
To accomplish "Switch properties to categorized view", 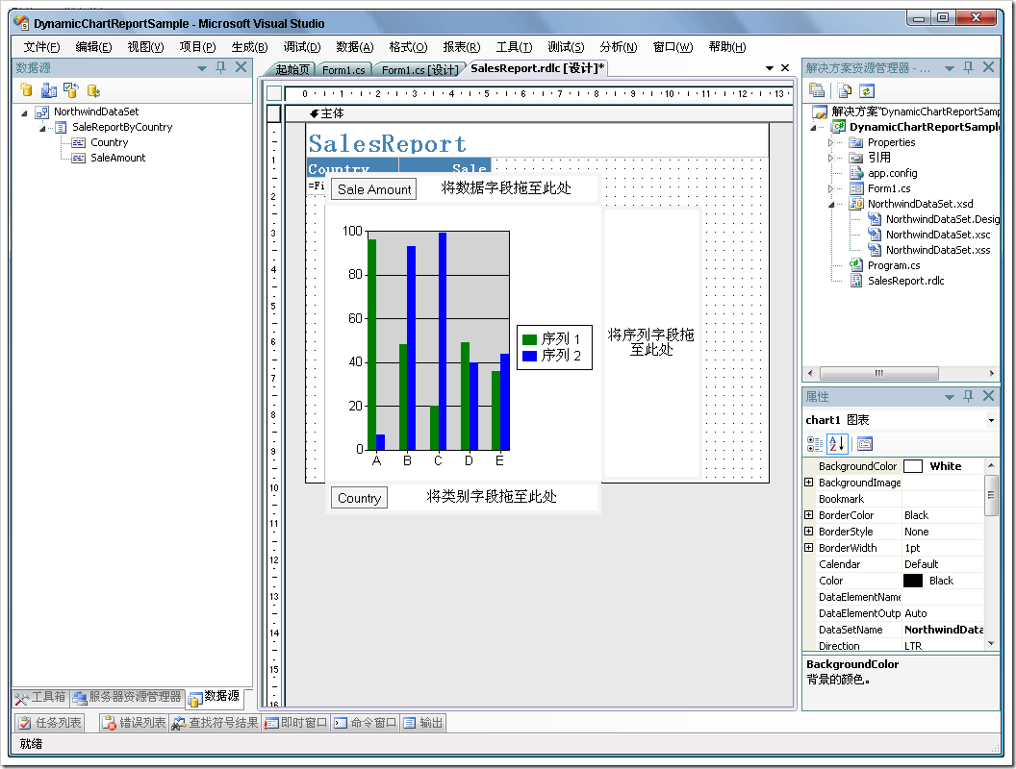I will coord(815,443).
